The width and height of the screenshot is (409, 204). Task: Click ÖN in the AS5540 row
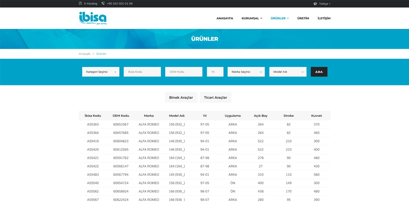tap(233, 183)
